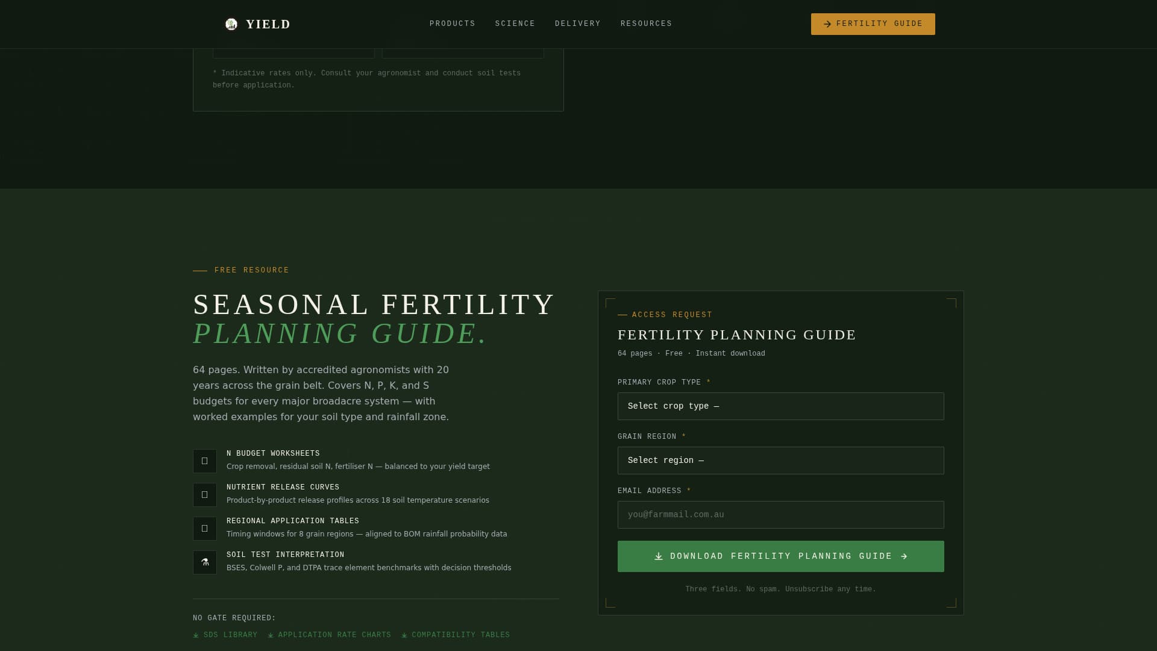
Task: Click the SDS Library download icon
Action: click(196, 635)
